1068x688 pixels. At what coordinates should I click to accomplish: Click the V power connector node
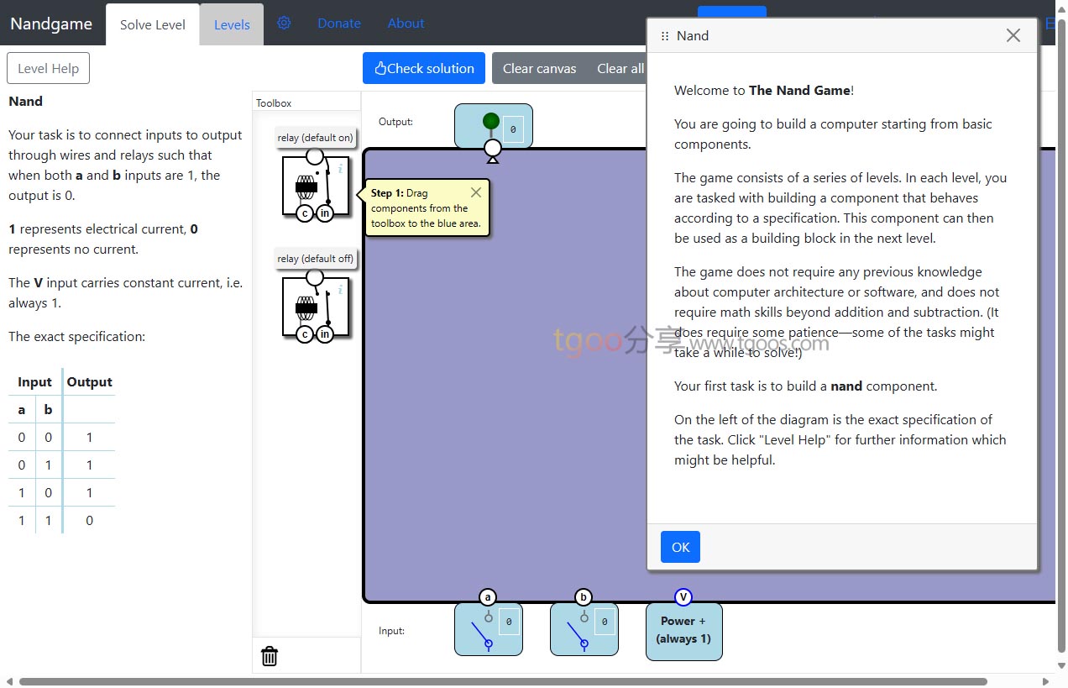[x=683, y=597]
